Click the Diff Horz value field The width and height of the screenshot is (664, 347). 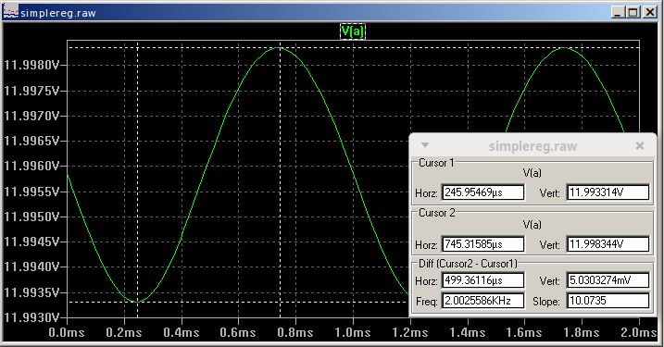click(482, 280)
